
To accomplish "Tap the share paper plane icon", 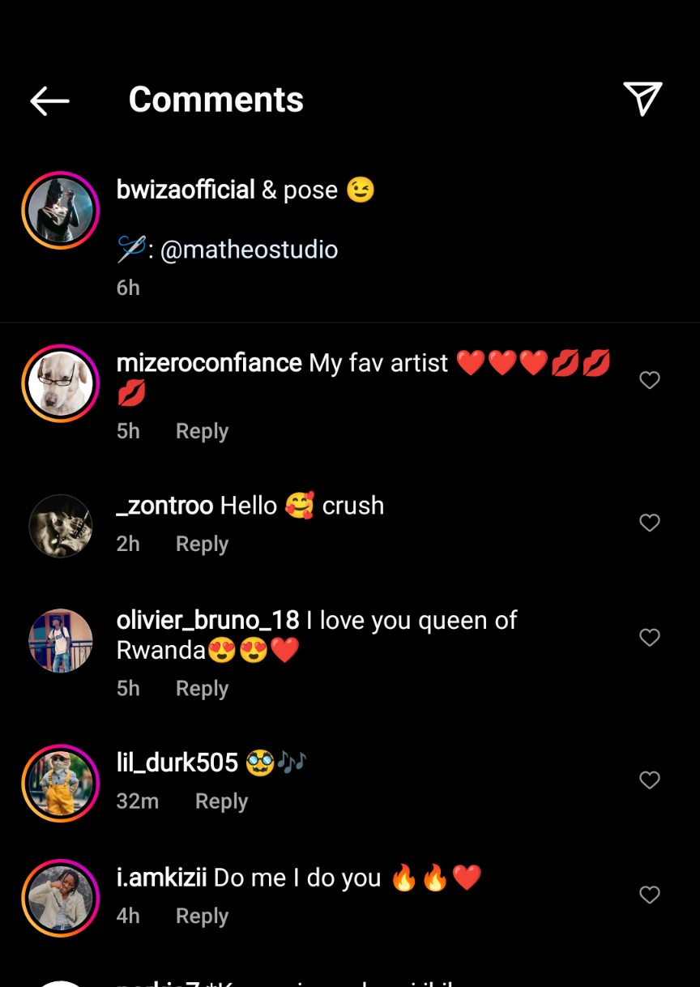I will click(x=642, y=99).
